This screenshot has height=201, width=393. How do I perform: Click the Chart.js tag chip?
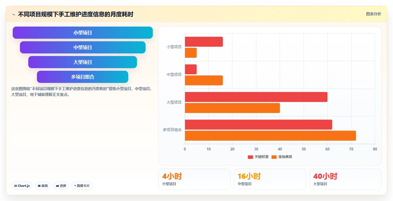22,186
